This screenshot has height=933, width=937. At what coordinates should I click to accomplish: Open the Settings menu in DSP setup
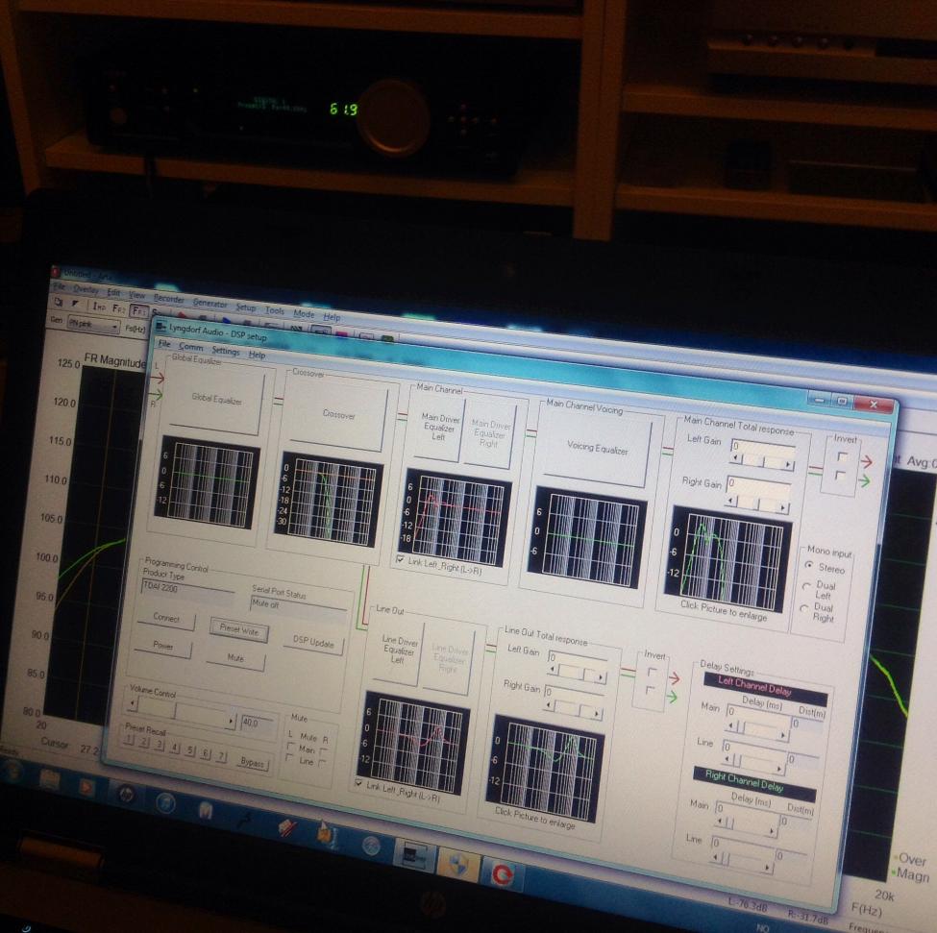click(225, 352)
